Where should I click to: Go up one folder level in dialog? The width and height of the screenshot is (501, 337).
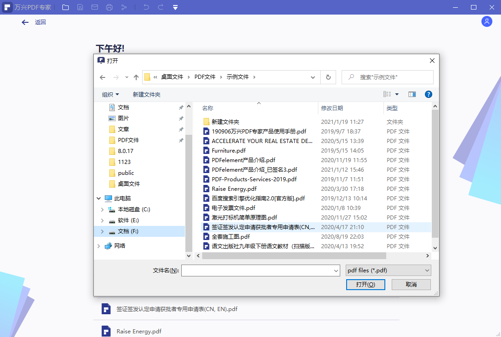(136, 77)
